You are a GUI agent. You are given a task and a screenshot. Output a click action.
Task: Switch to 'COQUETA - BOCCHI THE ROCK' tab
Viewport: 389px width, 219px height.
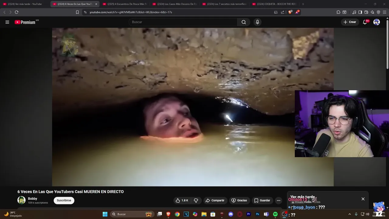pos(274,4)
